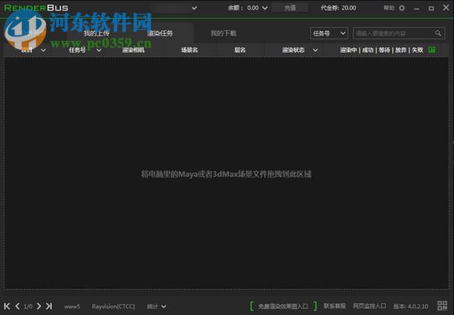This screenshot has height=315, width=454.
Task: Click the 代金券 20.00 voucher text
Action: pos(338,8)
